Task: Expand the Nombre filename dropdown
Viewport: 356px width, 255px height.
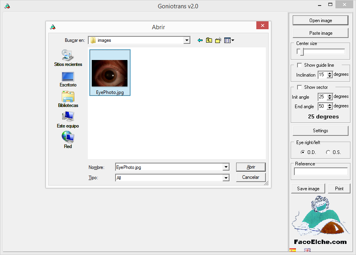Action: (226, 167)
